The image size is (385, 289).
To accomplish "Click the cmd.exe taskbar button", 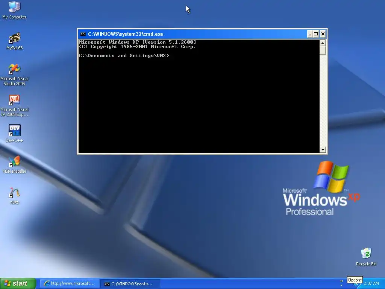I will click(130, 284).
